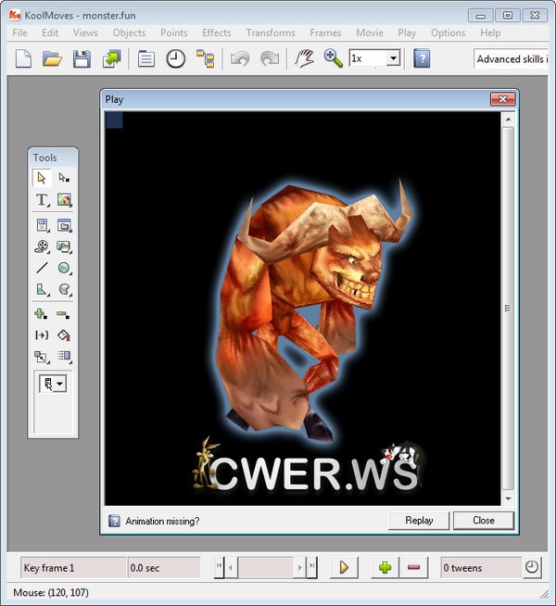Add a key frame with green plus
The width and height of the screenshot is (556, 606).
[385, 568]
